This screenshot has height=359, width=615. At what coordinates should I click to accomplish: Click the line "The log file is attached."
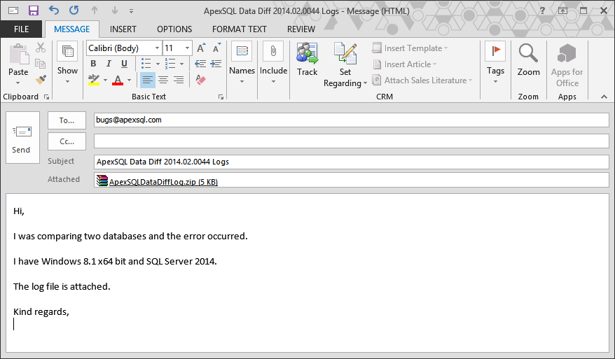(62, 286)
